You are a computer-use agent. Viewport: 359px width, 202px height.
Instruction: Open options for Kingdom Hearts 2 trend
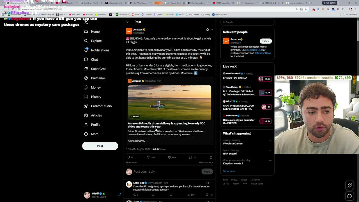coord(270,161)
